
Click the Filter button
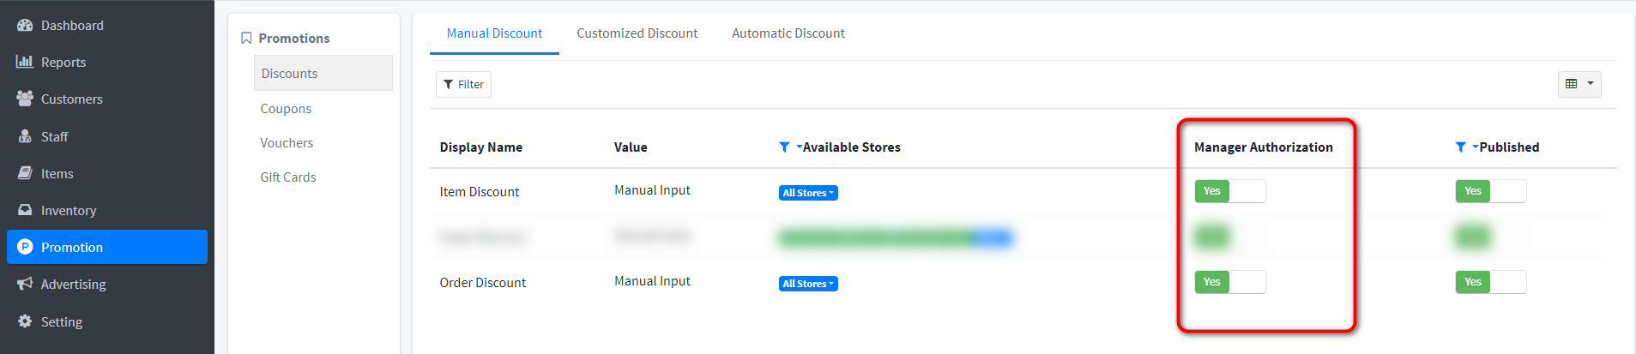pos(463,84)
